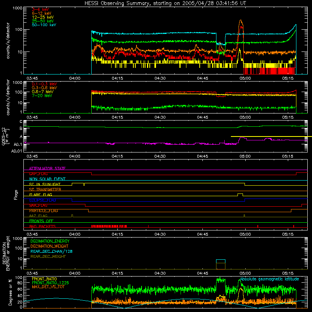Click the vertical Flags axis label
Viewport: 312px width, 312px height.
coord(16,195)
